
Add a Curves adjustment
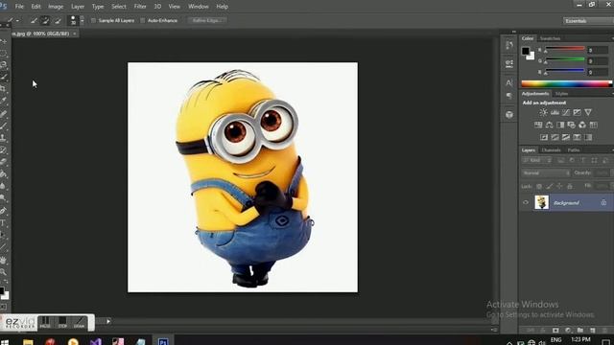(x=566, y=113)
